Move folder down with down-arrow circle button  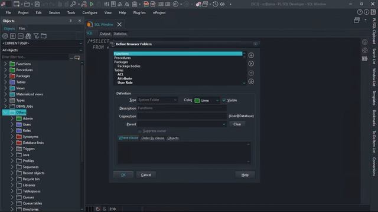point(251,81)
